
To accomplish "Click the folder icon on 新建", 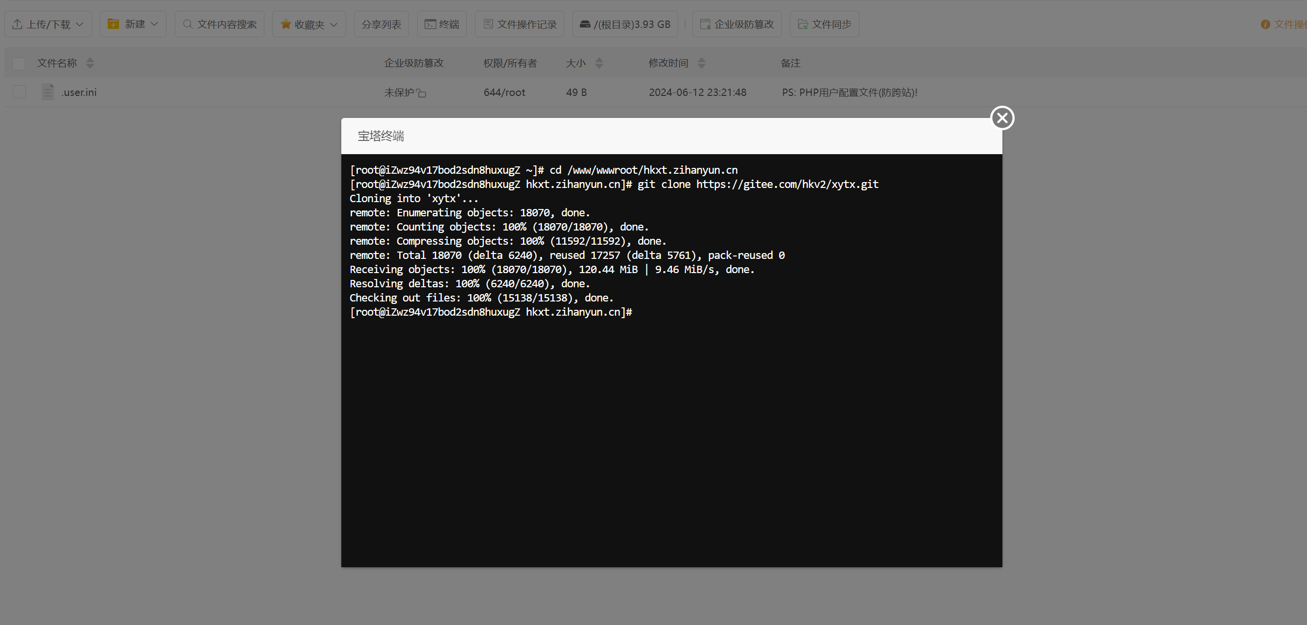I will point(113,24).
